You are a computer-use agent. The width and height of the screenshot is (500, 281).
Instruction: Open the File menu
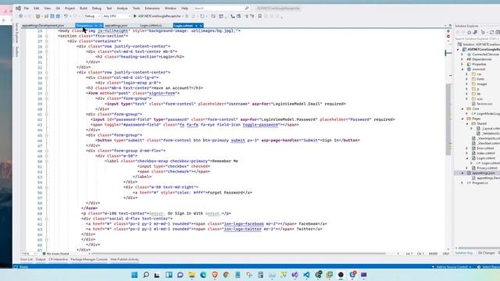(x=26, y=9)
